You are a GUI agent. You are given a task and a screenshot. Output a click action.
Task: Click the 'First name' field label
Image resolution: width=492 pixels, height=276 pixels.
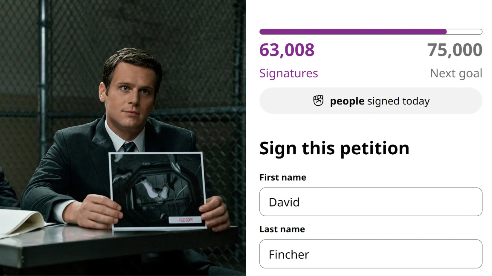point(283,177)
